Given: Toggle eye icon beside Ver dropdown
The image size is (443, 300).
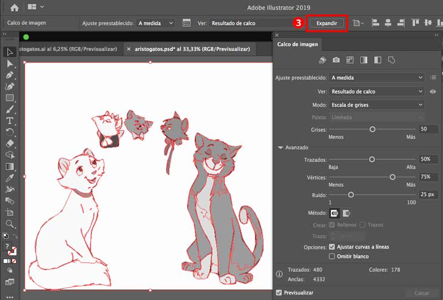Looking at the screenshot, I should click(433, 91).
